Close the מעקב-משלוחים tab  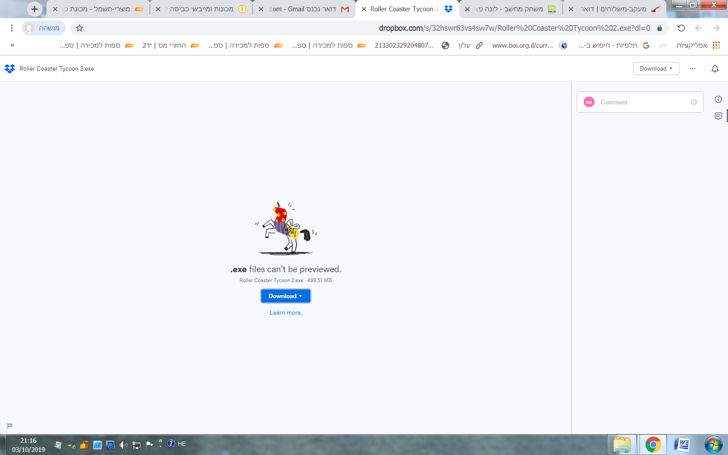point(571,9)
